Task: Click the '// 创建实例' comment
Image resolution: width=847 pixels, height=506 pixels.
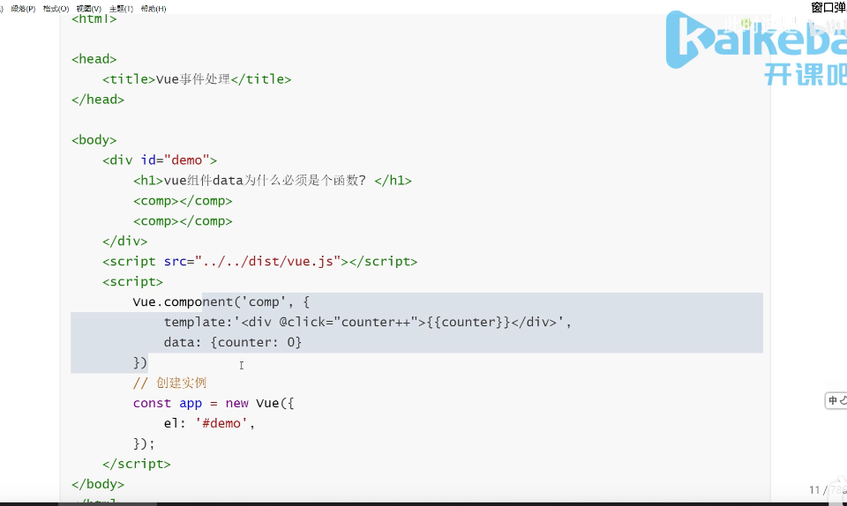Action: point(169,383)
